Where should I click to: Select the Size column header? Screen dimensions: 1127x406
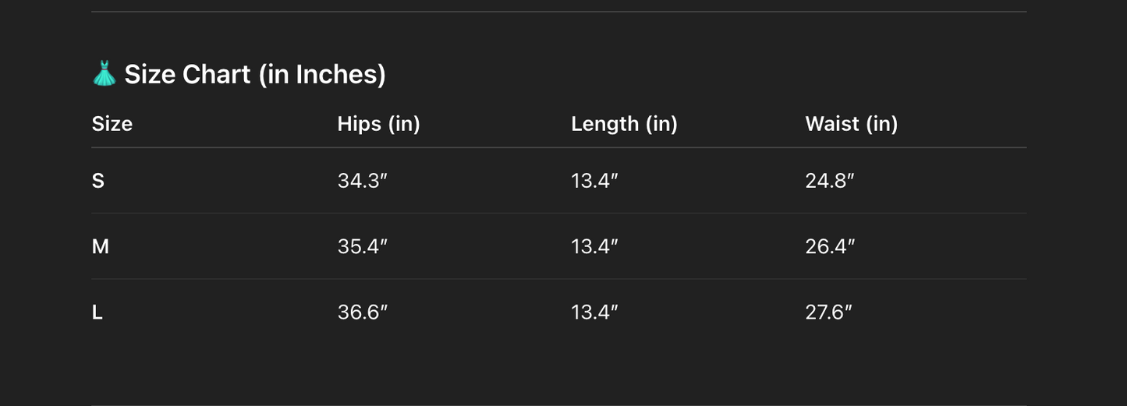tap(112, 124)
